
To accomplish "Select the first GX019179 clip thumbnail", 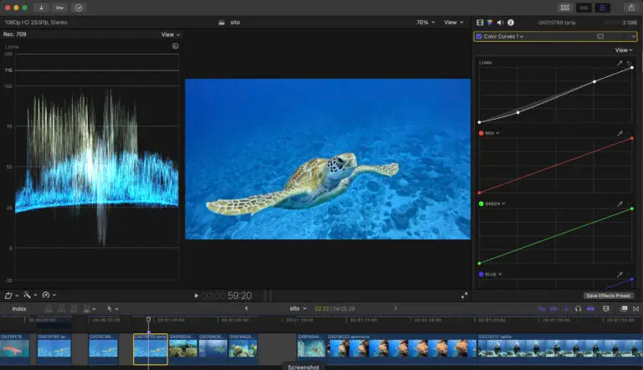I will [15, 348].
